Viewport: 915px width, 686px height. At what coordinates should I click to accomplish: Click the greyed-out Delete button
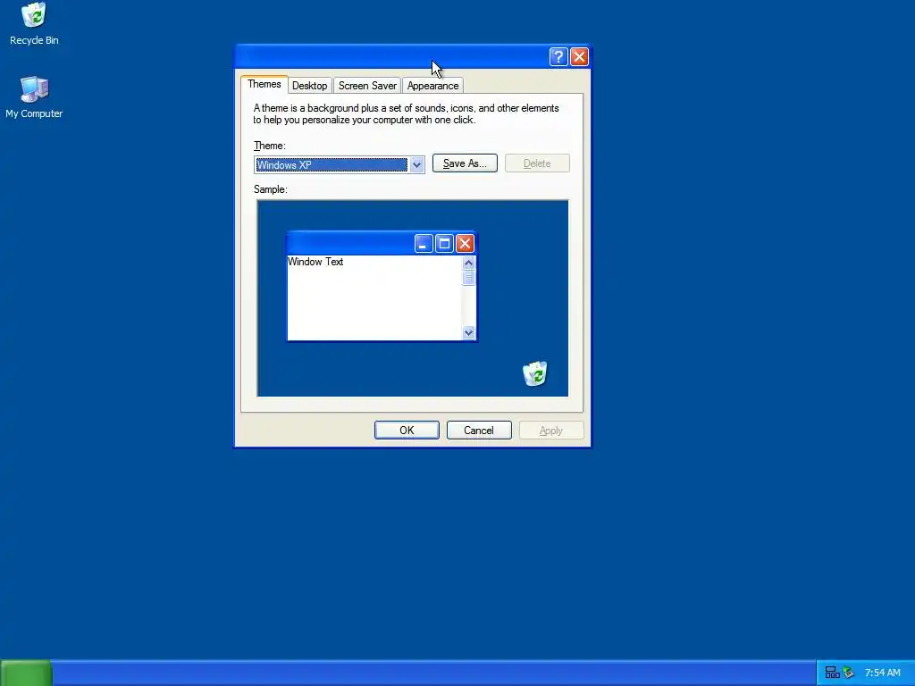[537, 163]
